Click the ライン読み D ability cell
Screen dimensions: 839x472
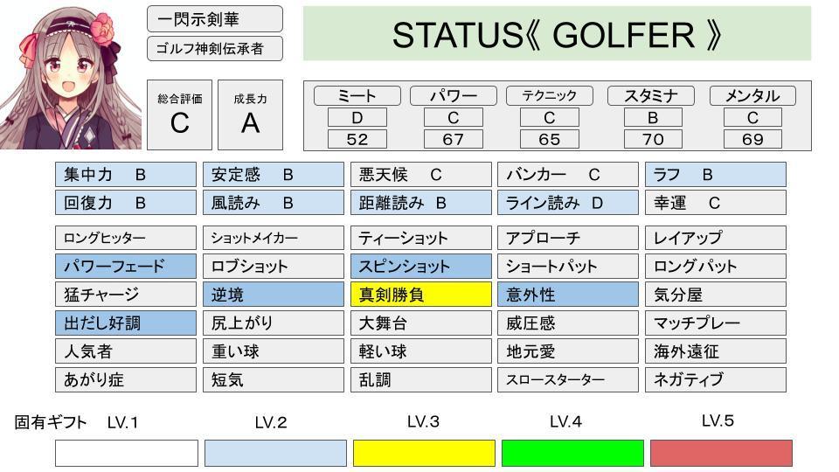pos(567,203)
